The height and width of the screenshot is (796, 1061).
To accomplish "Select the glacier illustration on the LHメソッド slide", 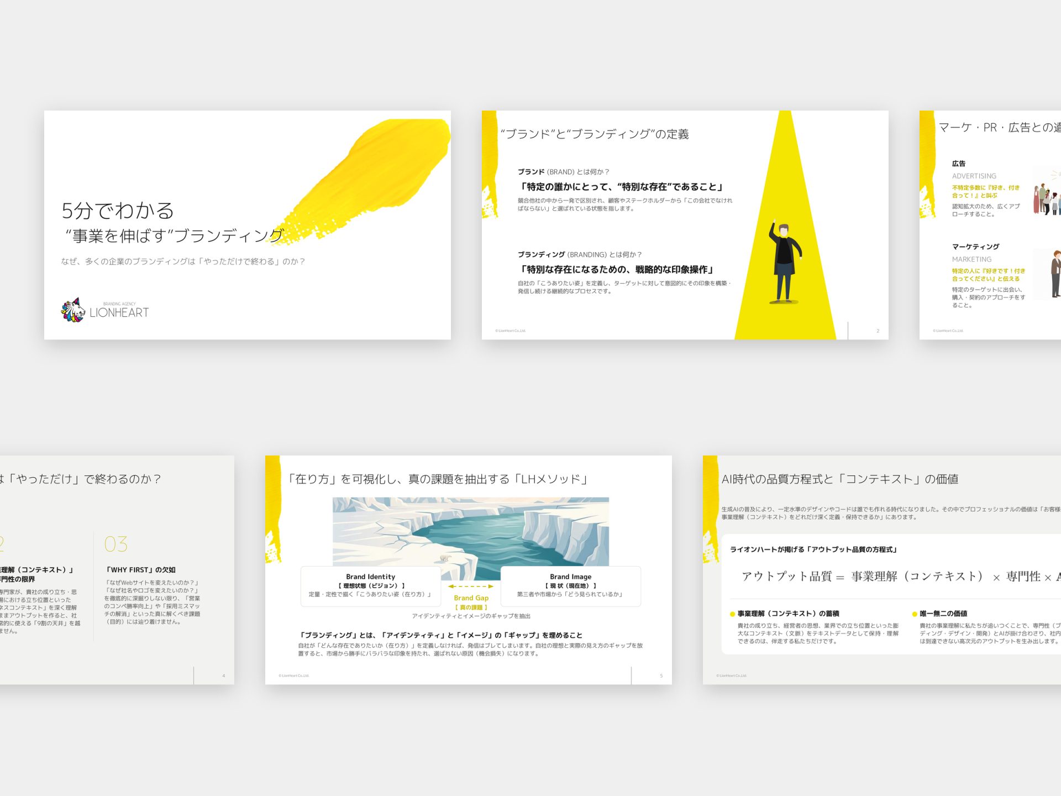I will (471, 531).
